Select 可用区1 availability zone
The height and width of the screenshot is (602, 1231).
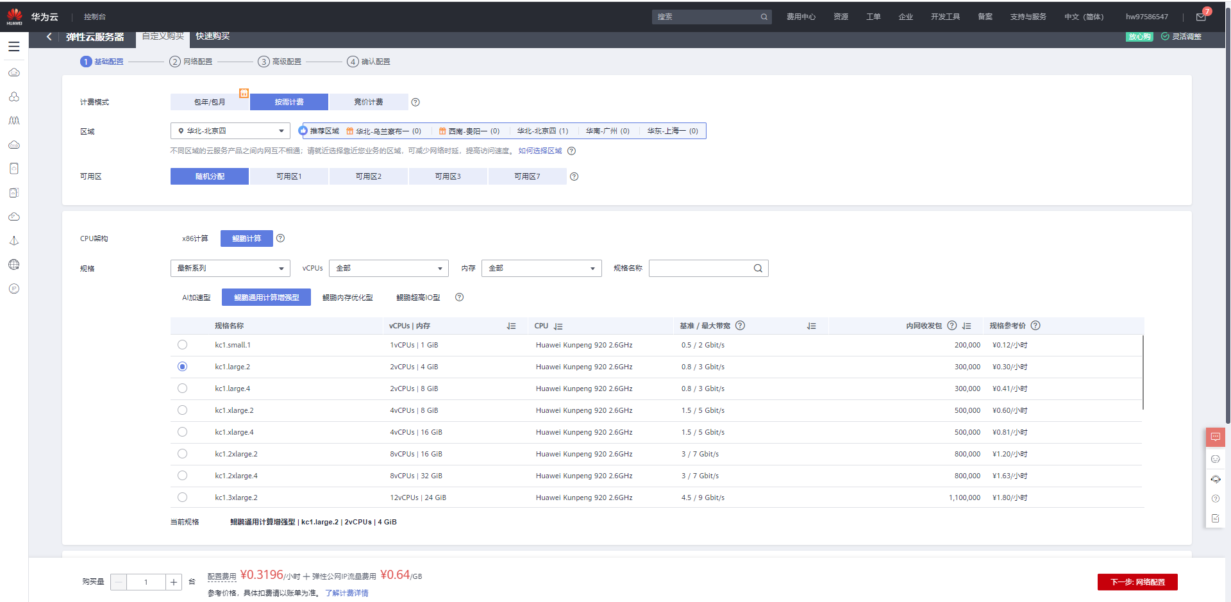tap(289, 176)
